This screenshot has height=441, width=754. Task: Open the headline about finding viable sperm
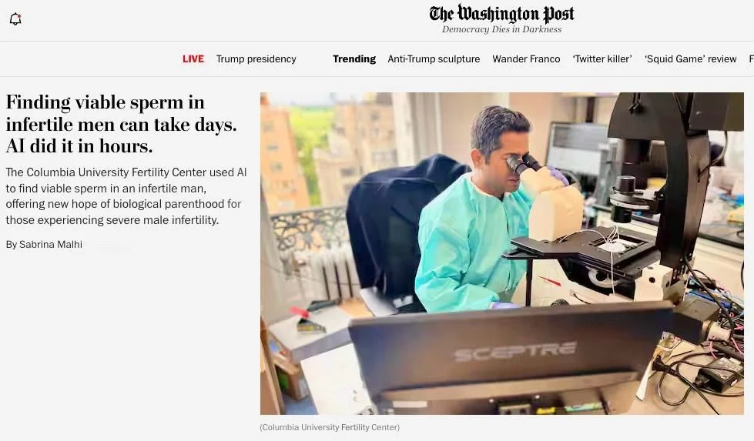point(121,124)
